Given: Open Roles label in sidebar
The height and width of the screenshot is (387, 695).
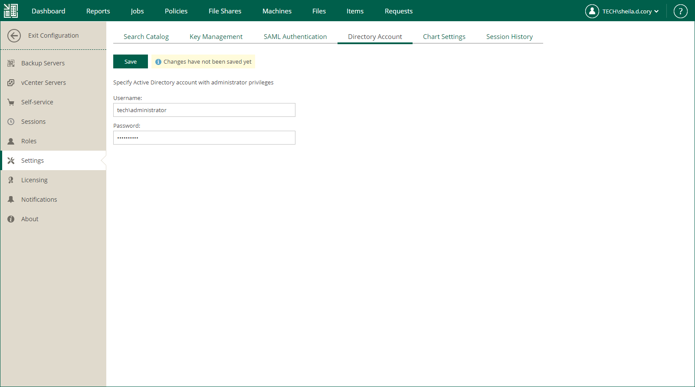Looking at the screenshot, I should coord(29,141).
